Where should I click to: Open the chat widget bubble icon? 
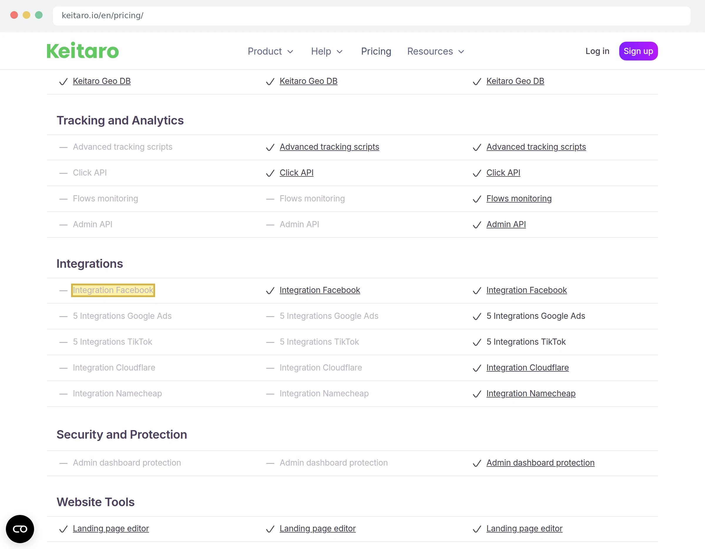coord(20,529)
